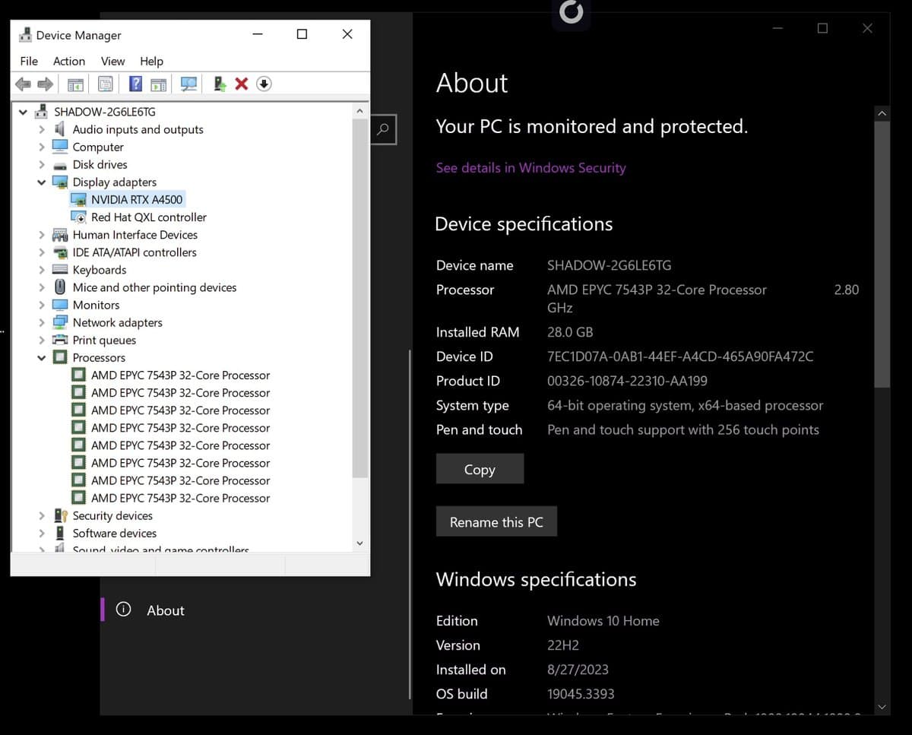Expand the Audio inputs and outputs node

pyautogui.click(x=42, y=129)
